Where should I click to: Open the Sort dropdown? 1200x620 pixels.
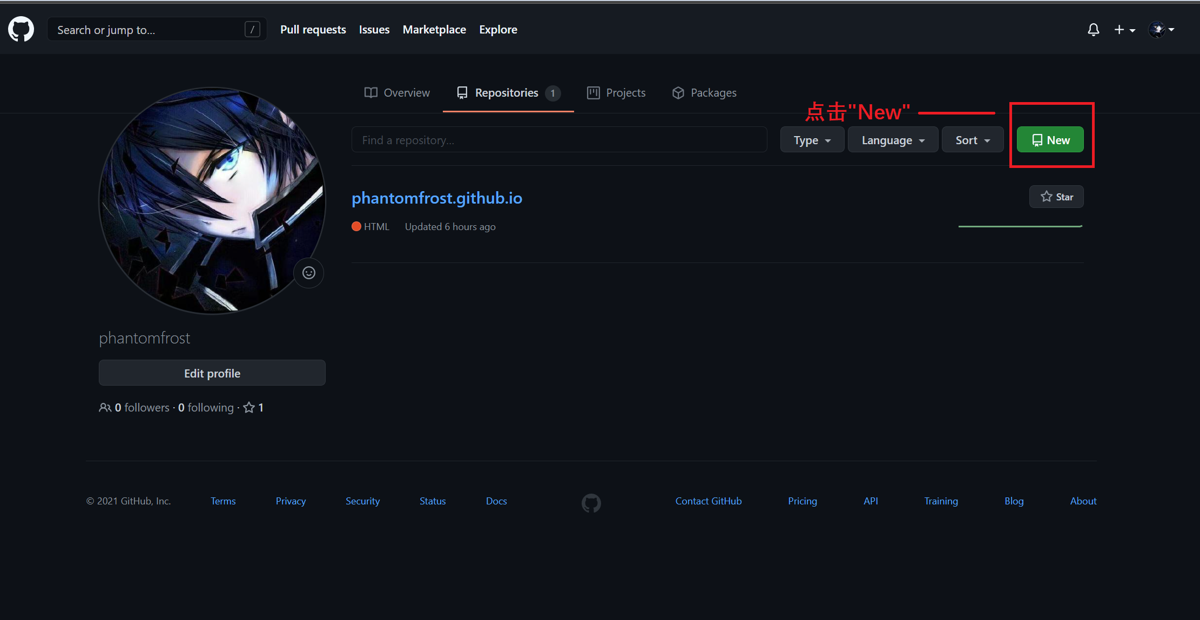(x=973, y=140)
